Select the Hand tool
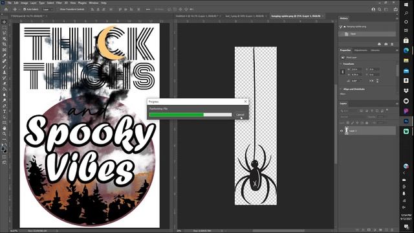The height and width of the screenshot is (233, 414). click(x=5, y=128)
